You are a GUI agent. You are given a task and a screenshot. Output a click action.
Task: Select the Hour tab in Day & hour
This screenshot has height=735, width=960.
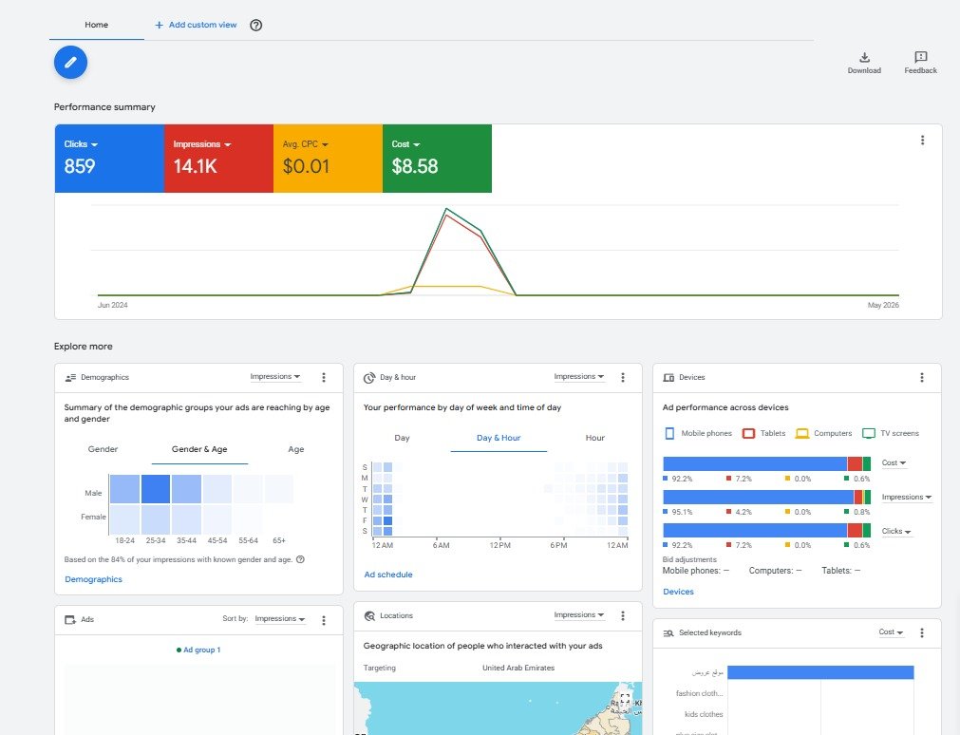[594, 438]
